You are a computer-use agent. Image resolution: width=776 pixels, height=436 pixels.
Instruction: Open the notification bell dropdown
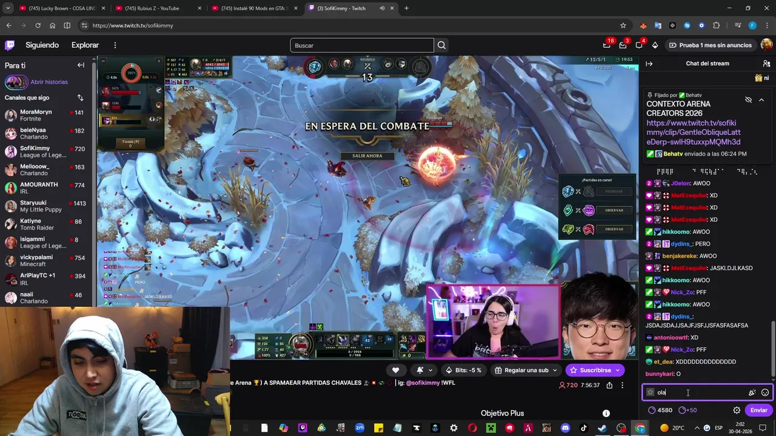pos(424,370)
